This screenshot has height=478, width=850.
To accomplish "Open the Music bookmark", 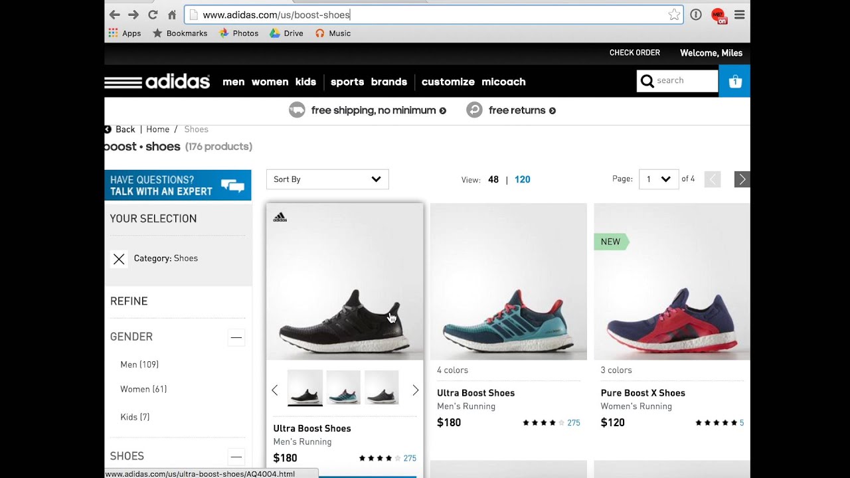I will click(333, 33).
